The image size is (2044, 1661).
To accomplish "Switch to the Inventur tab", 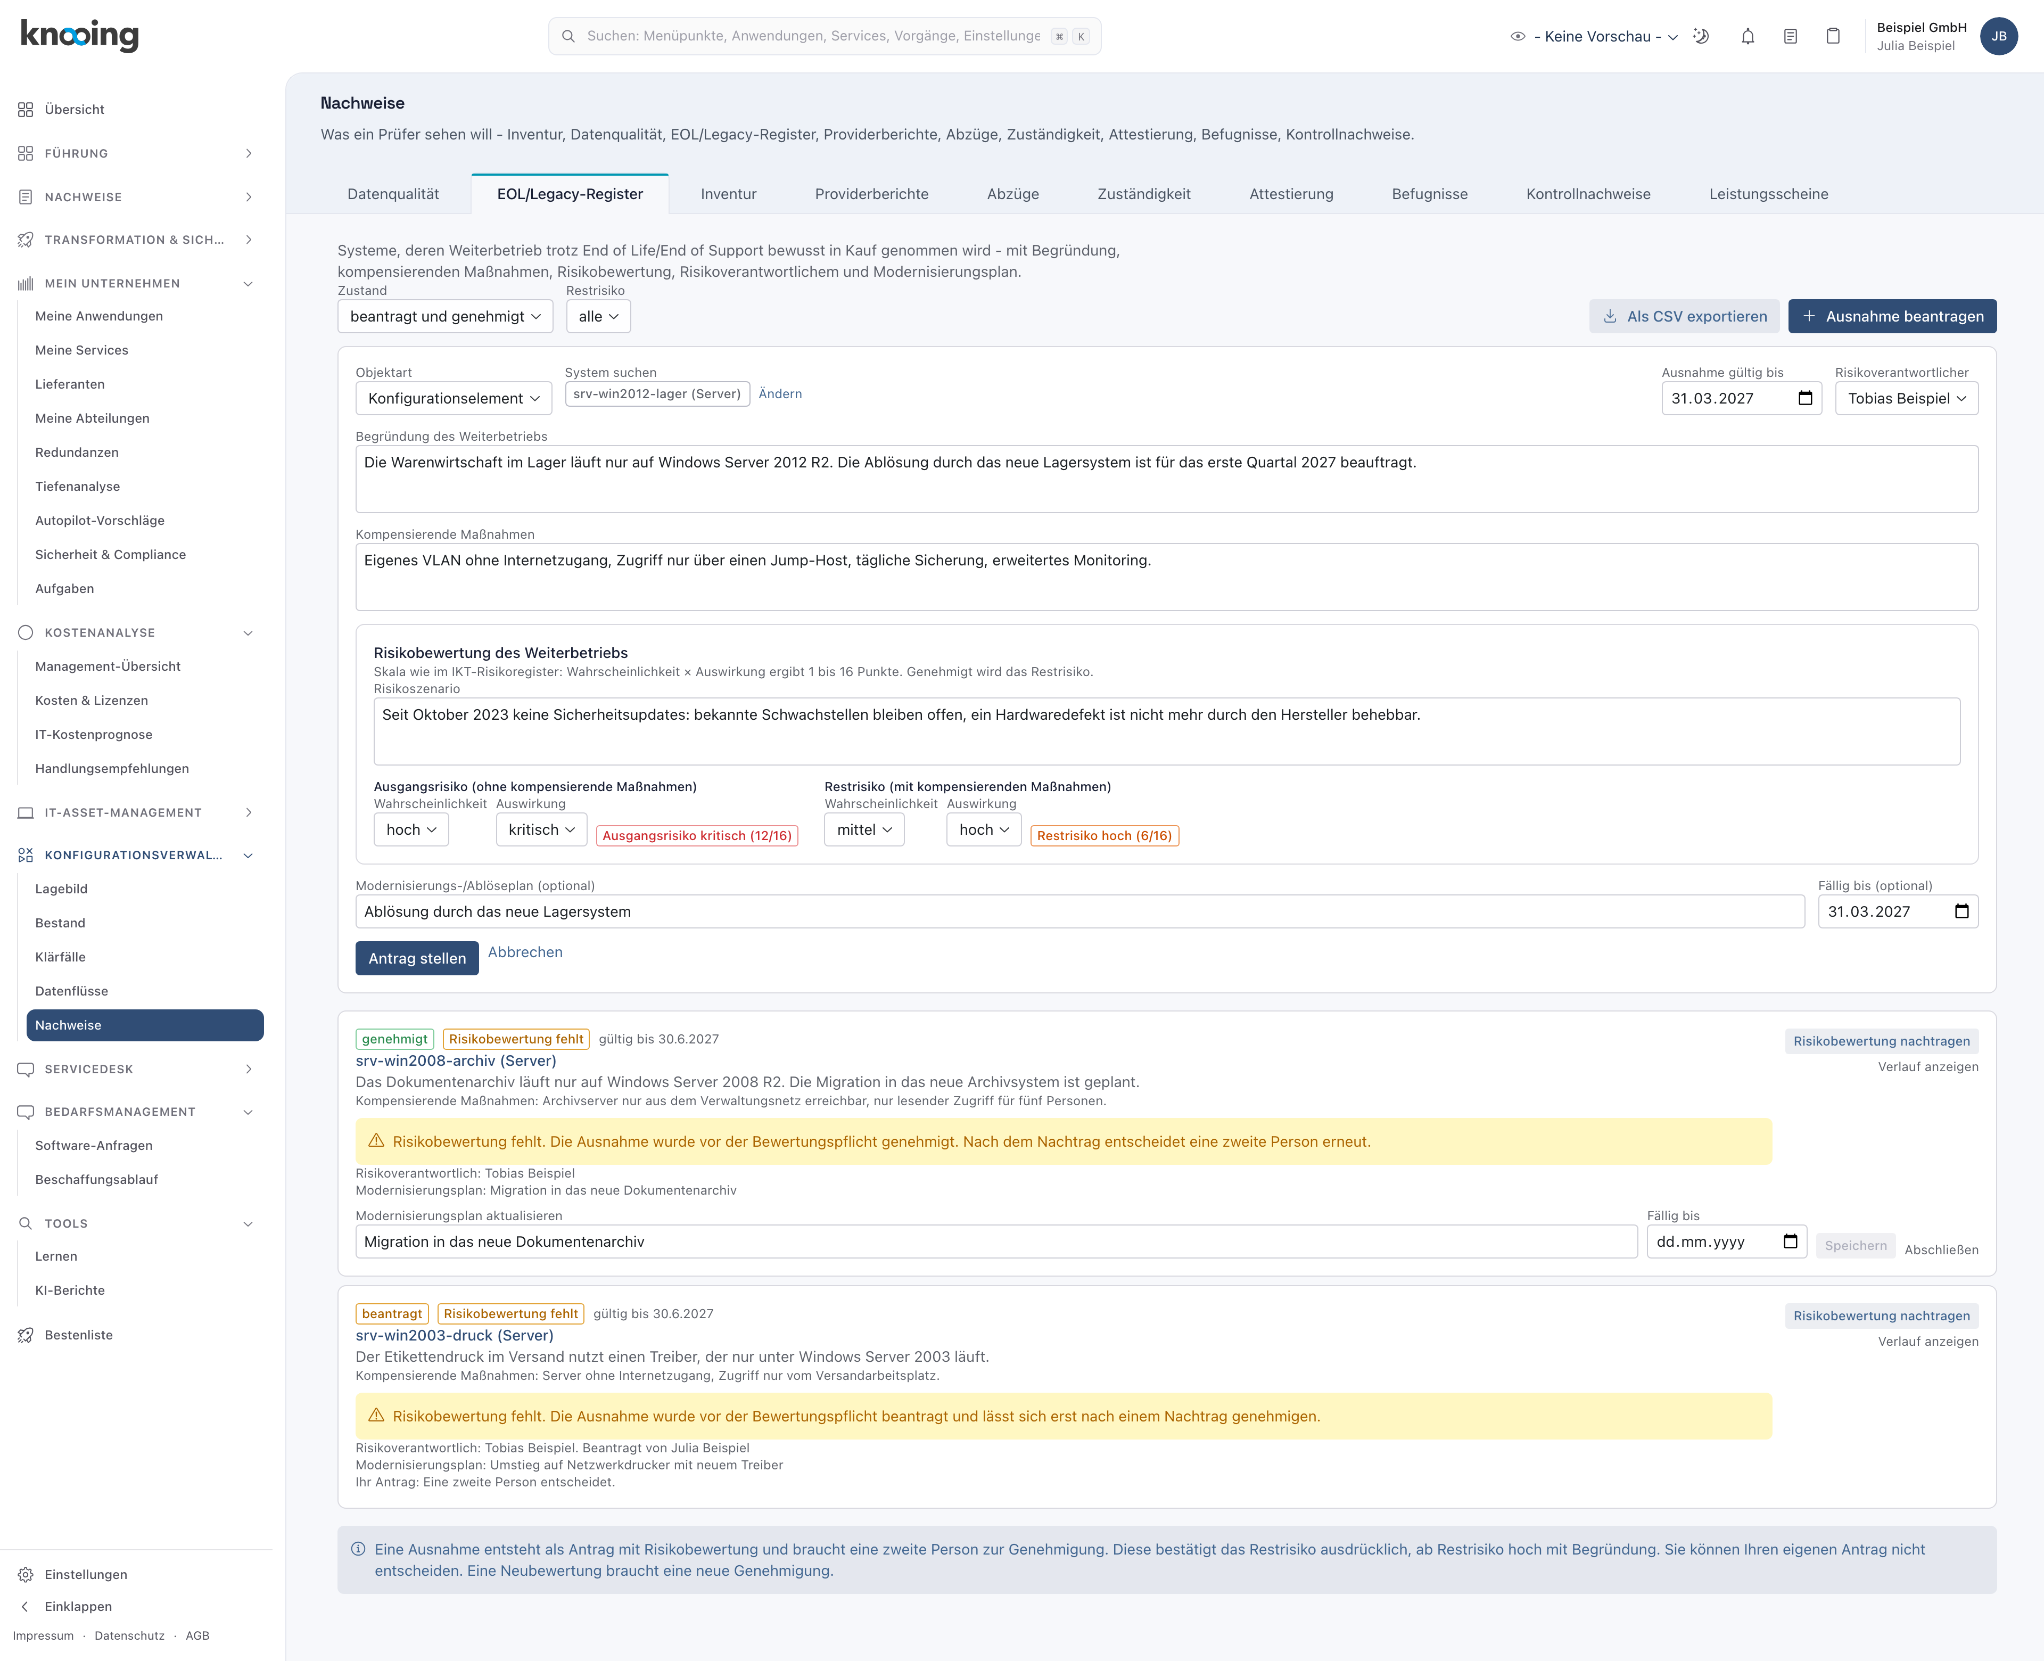I will point(728,194).
